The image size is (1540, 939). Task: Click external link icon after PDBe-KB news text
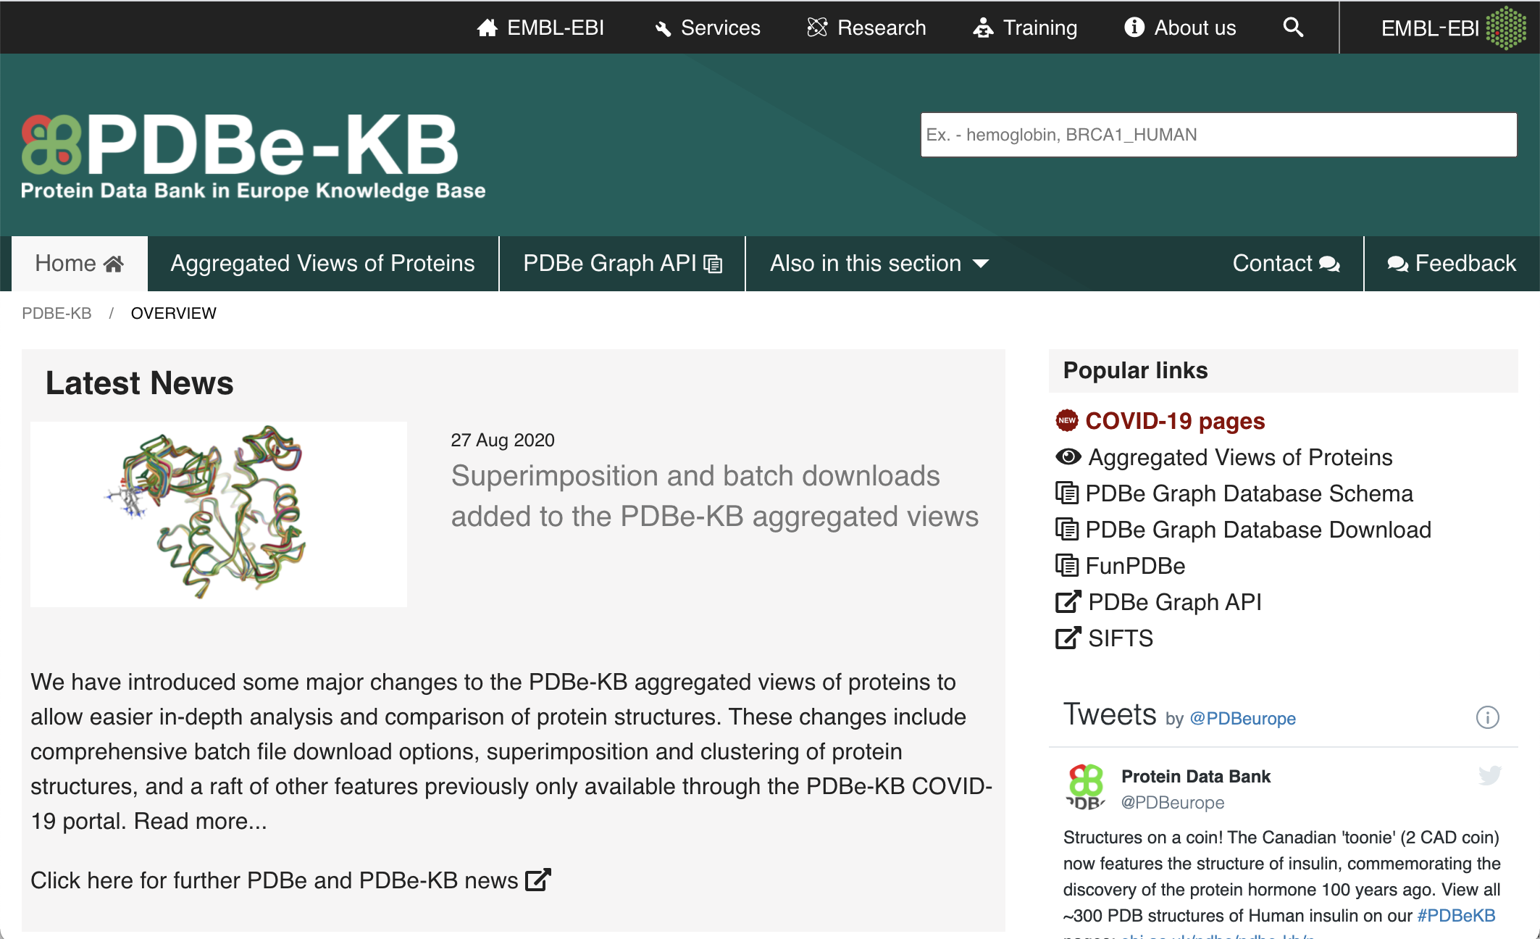click(538, 880)
